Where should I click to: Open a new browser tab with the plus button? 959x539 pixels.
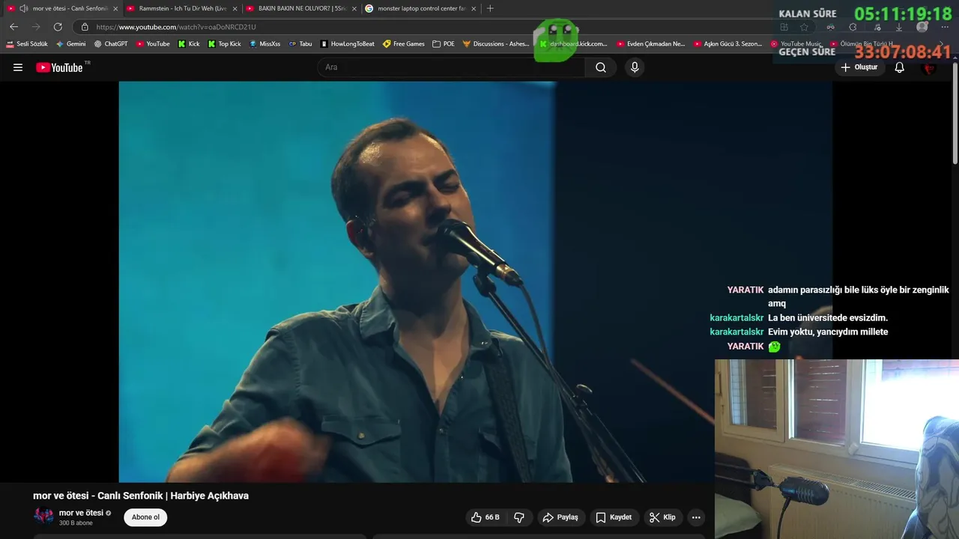tap(490, 8)
